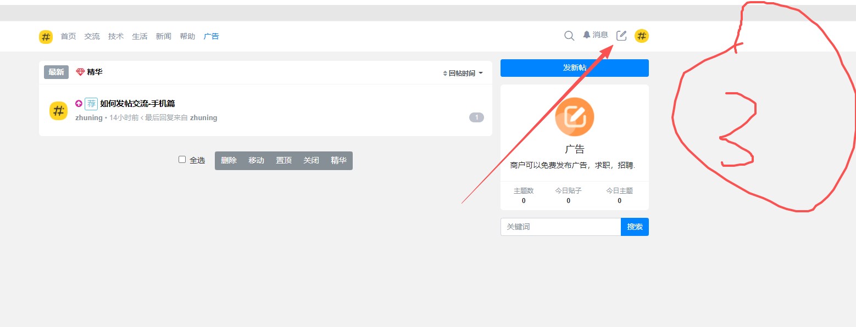Image resolution: width=856 pixels, height=327 pixels.
Task: Open the 消息 notifications bell
Action: pos(596,35)
